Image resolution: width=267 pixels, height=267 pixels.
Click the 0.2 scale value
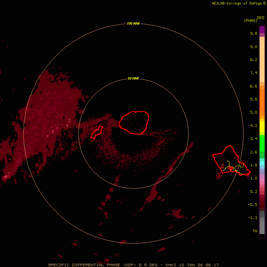tap(254, 192)
